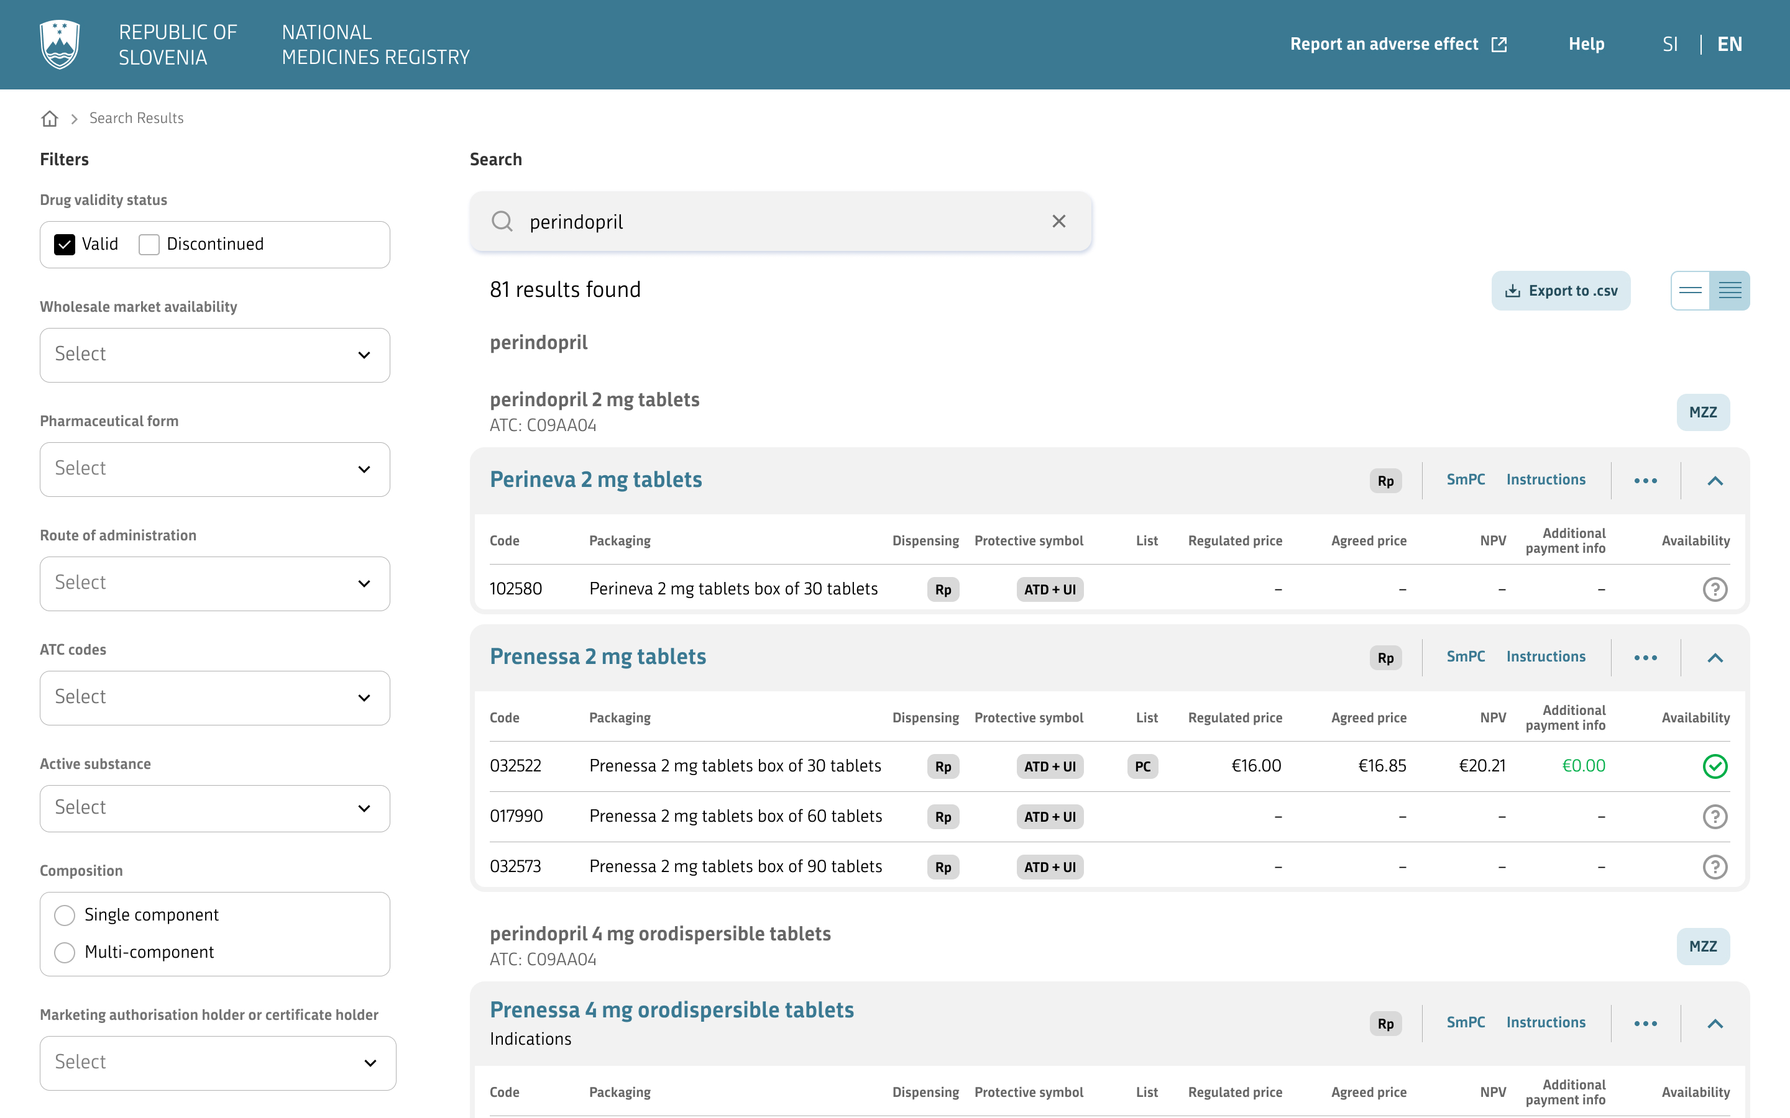Open ATC codes dropdown

[x=214, y=698]
